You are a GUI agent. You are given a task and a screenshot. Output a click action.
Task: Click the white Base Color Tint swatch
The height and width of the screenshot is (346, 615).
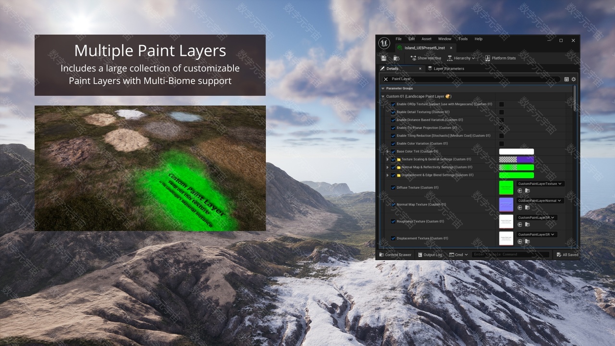click(517, 152)
